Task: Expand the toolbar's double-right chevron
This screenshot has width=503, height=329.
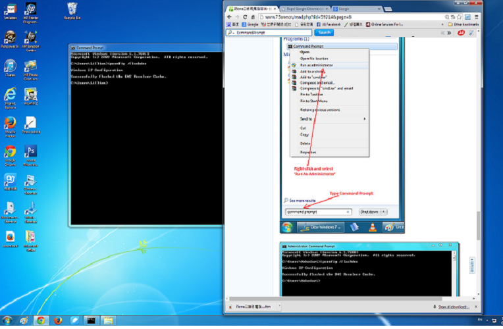Action: click(x=449, y=33)
